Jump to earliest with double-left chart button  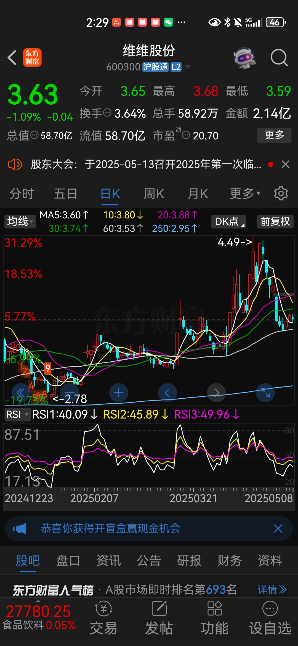21,393
